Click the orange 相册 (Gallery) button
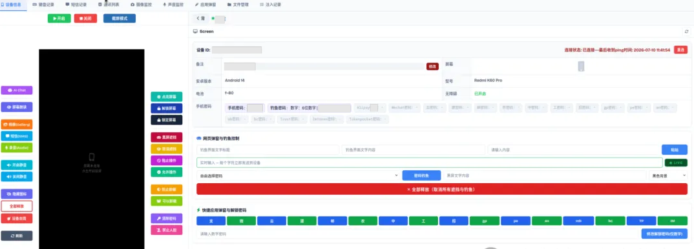694x249 pixels. 17,124
